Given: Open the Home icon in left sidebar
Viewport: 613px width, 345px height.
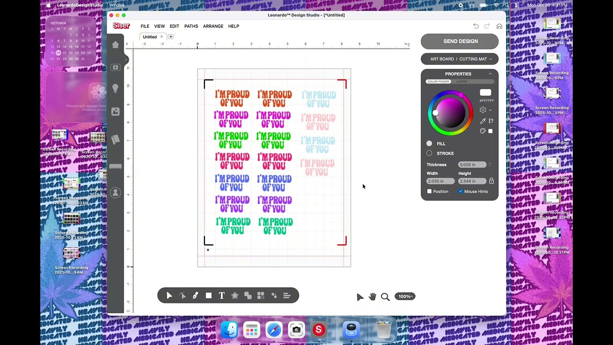Looking at the screenshot, I should (x=115, y=45).
